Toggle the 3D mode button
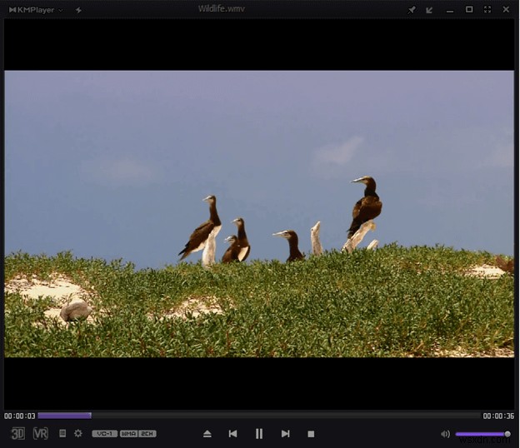 click(x=17, y=433)
